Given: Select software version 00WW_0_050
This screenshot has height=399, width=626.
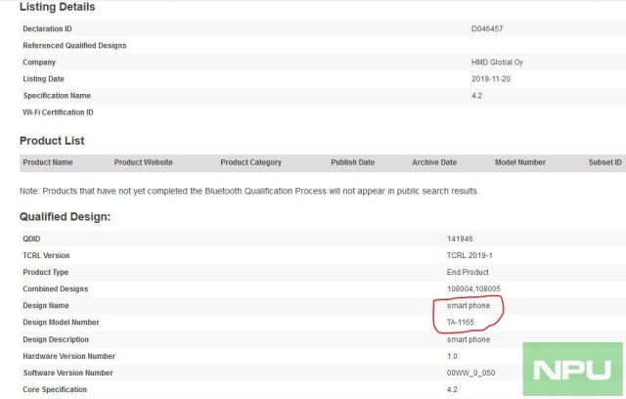Looking at the screenshot, I should pos(471,373).
